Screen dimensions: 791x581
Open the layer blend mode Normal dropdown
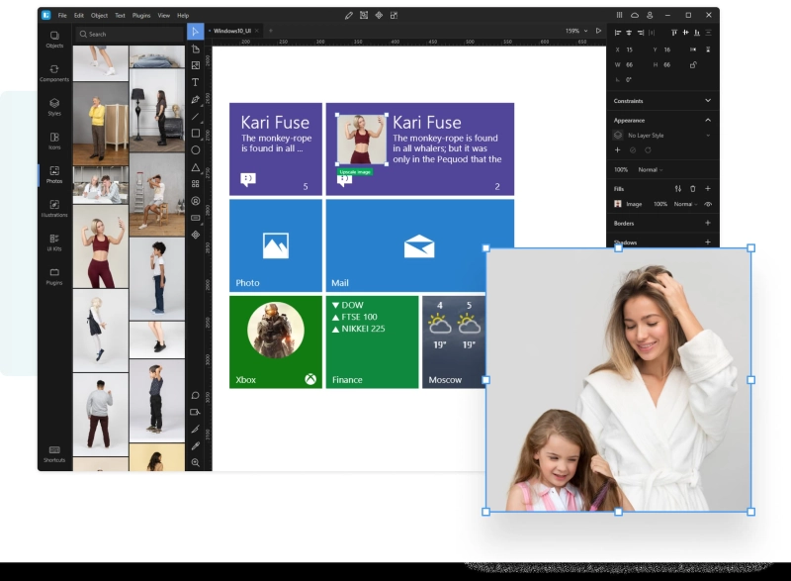click(x=651, y=169)
